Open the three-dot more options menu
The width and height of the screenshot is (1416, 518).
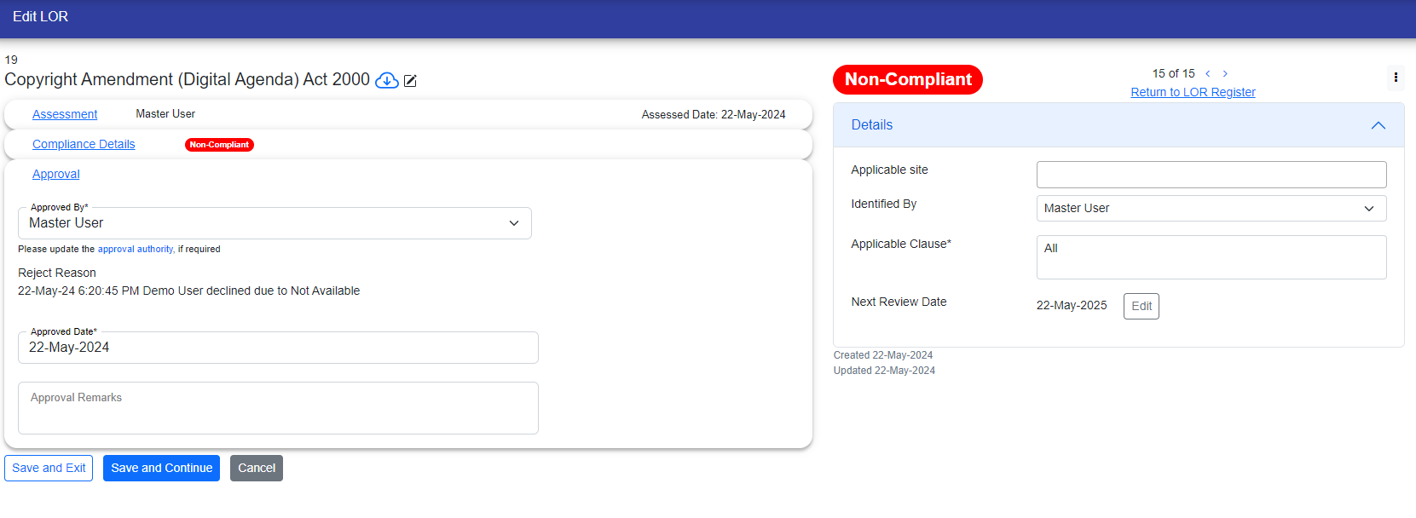(x=1395, y=78)
